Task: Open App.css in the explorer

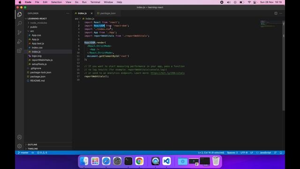Action: [37, 35]
